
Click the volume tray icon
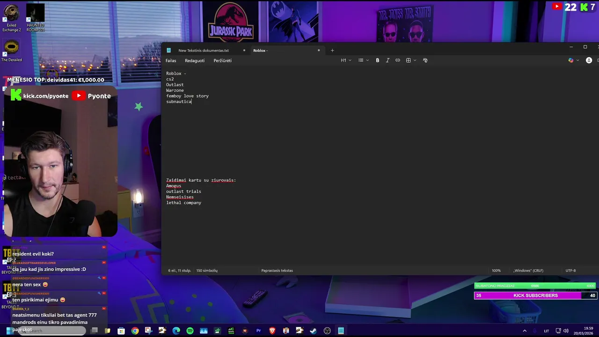pos(566,331)
